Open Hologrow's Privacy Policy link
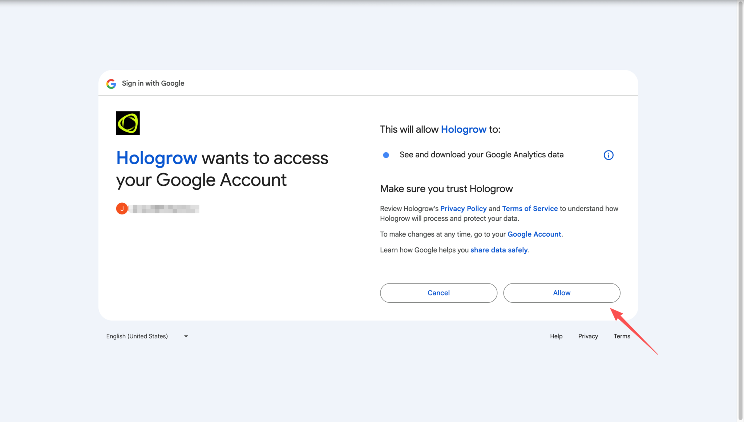 point(463,209)
